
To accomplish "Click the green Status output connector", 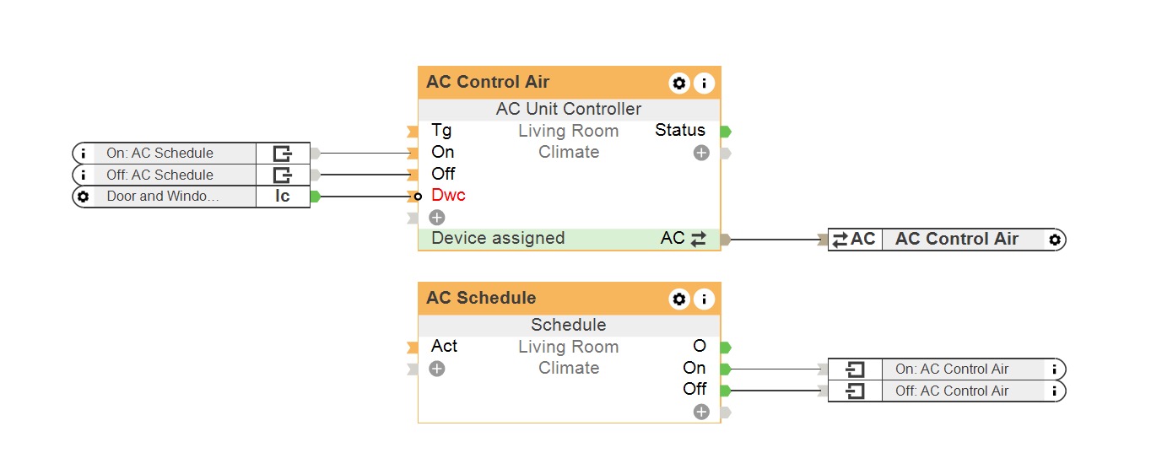I will tap(726, 132).
